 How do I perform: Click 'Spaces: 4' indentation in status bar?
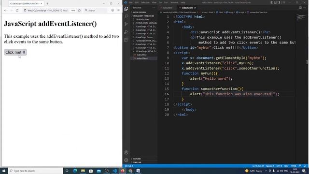[270, 166]
